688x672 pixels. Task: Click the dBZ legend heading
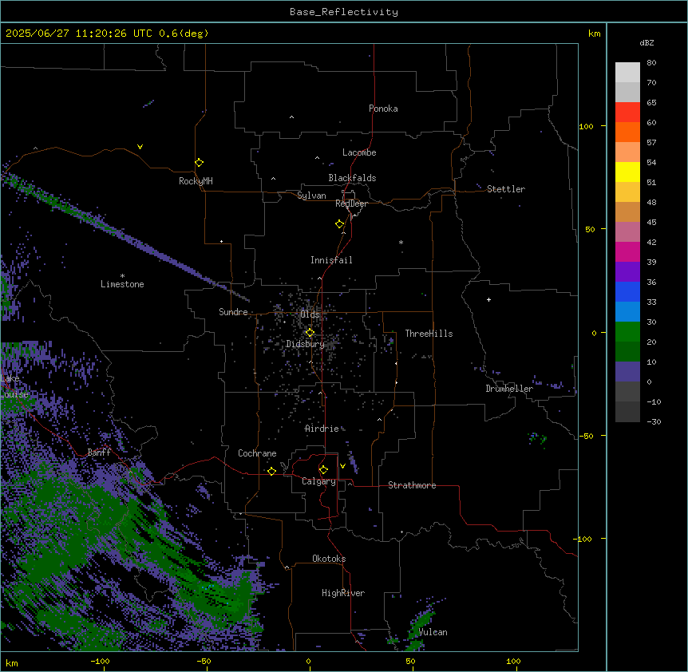pyautogui.click(x=646, y=43)
